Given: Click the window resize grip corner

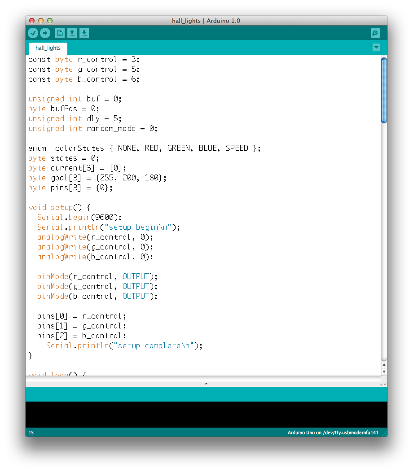Looking at the screenshot, I should [384, 433].
